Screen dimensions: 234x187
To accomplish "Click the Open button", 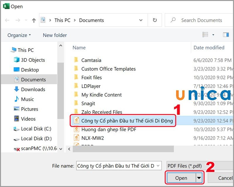I will (x=181, y=178).
